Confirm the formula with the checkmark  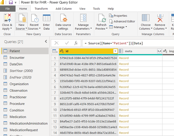point(67,43)
